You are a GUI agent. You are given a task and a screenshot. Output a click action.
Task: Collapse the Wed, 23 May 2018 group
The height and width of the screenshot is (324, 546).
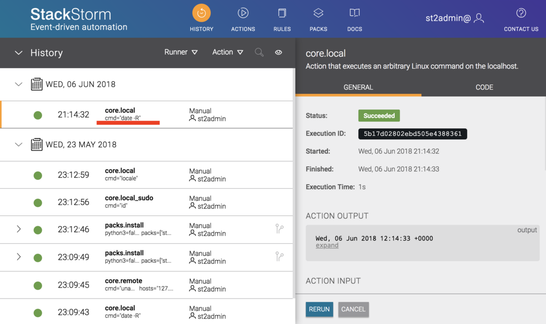[x=19, y=145]
